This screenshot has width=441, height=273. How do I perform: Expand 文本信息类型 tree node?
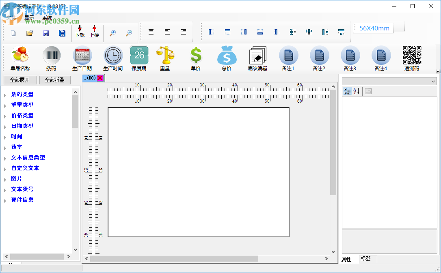point(5,159)
